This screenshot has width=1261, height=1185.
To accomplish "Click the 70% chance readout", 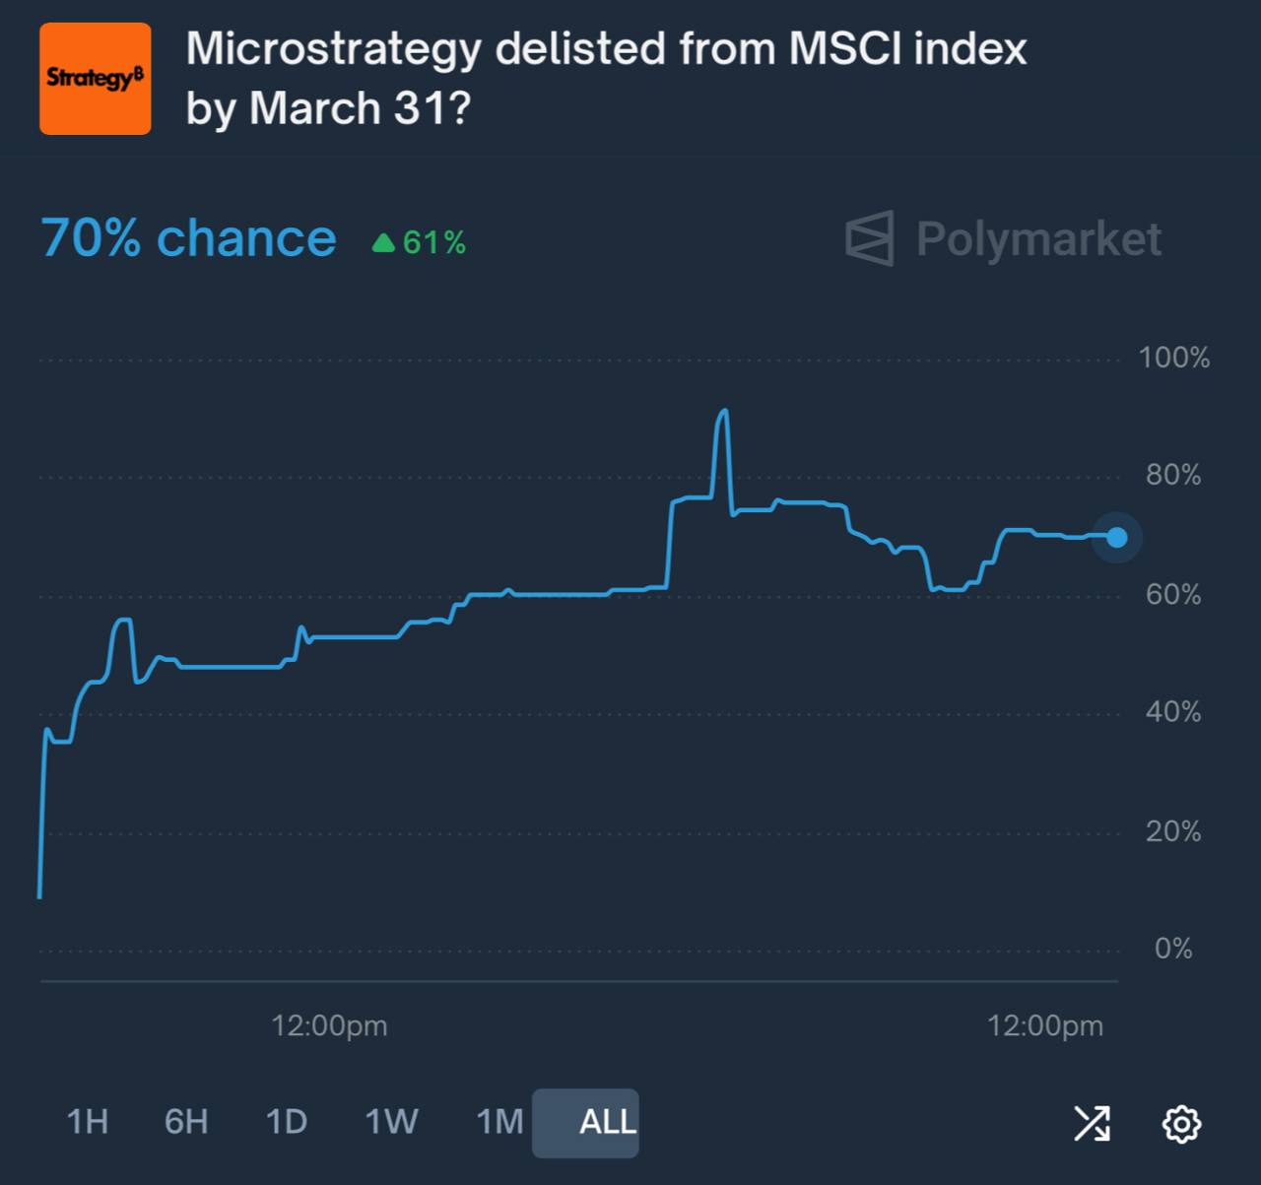I will click(189, 238).
